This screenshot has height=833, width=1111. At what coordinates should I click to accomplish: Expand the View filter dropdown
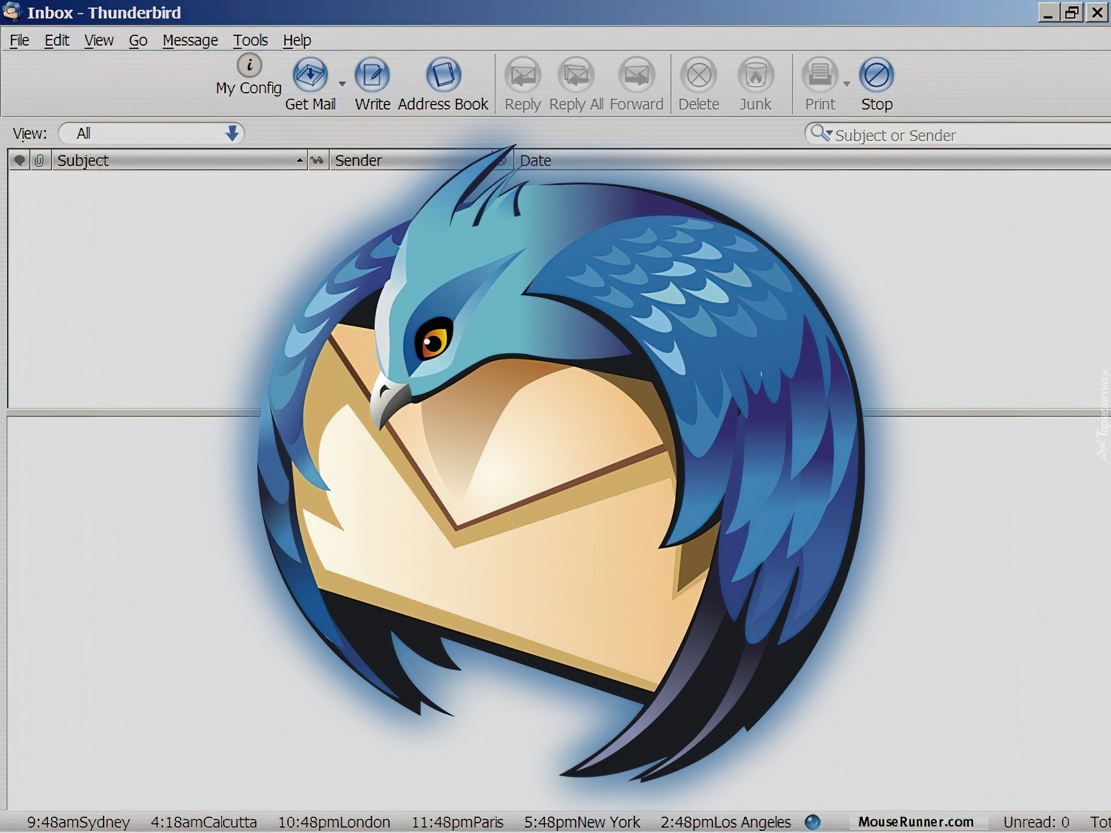click(232, 134)
